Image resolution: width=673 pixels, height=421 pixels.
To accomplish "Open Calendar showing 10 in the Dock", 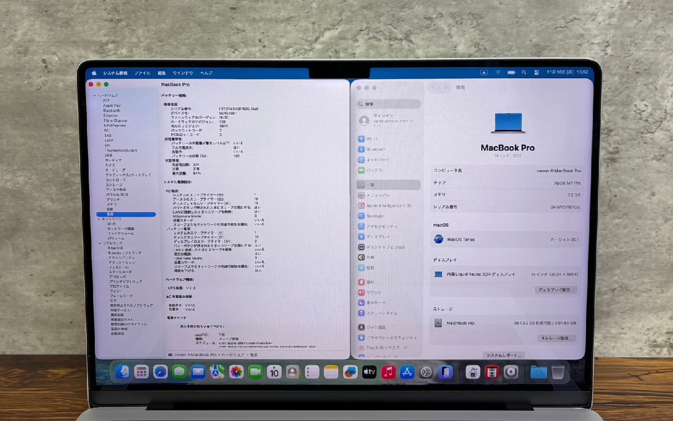I will click(274, 372).
